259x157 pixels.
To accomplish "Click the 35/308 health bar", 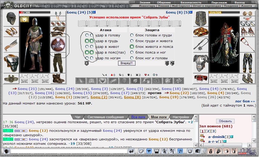I will [x=35, y=12].
